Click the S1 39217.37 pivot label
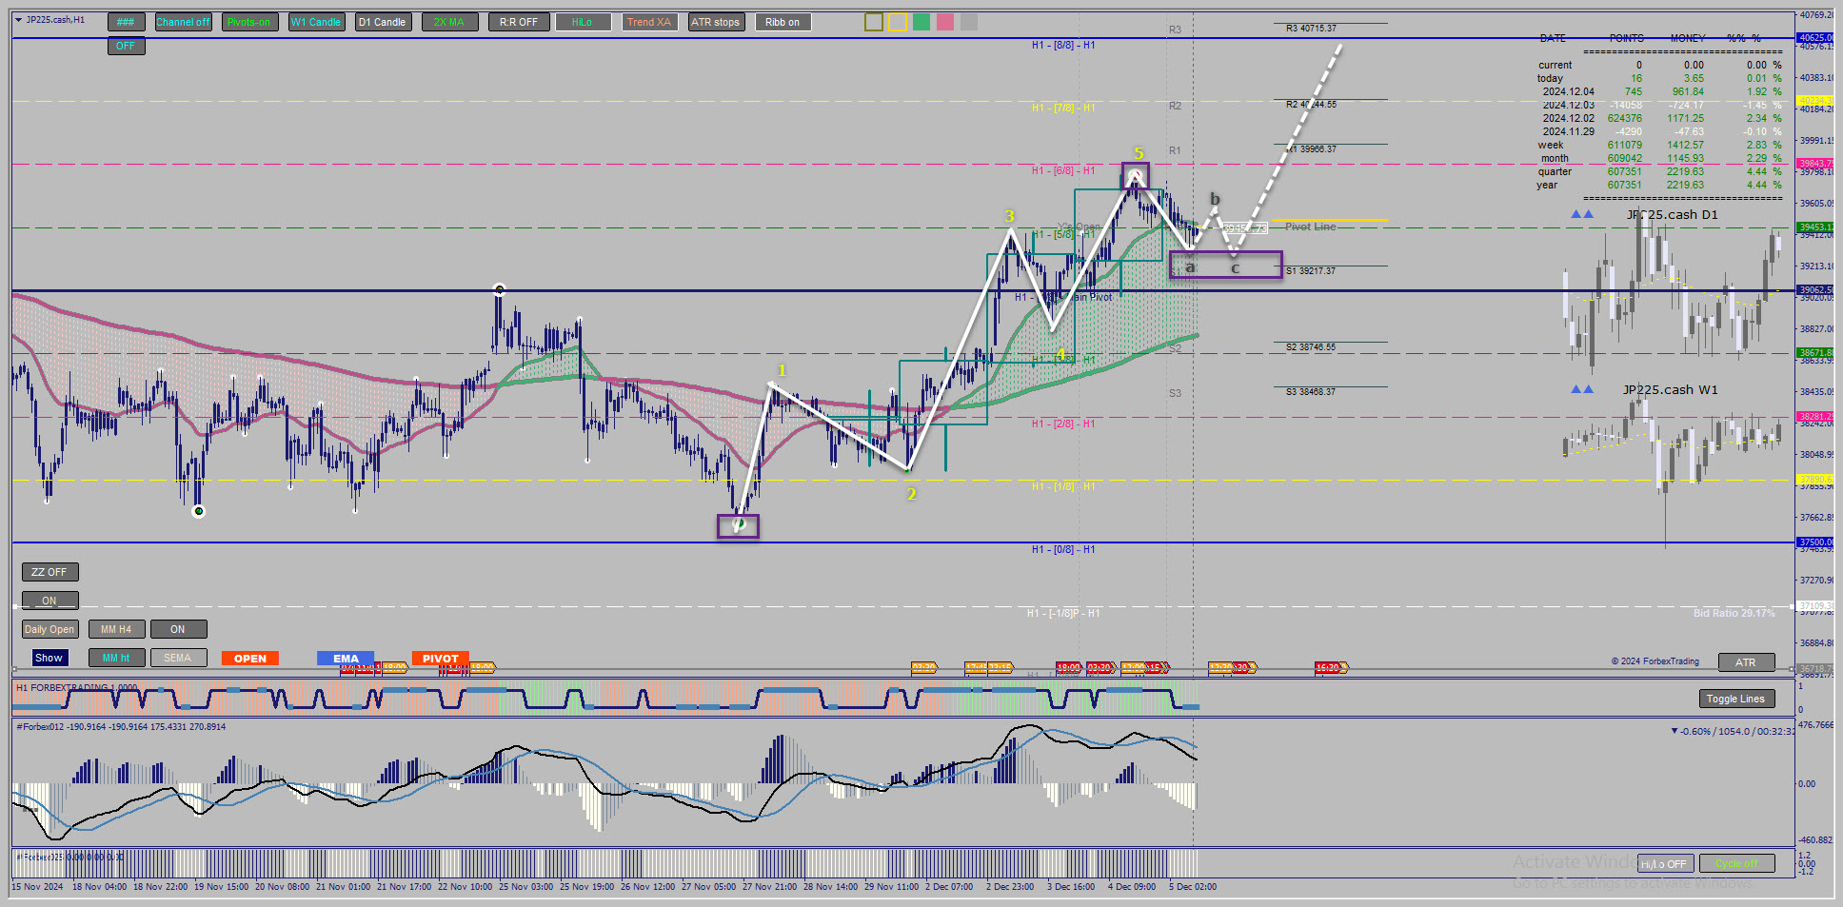The width and height of the screenshot is (1843, 907). pos(1310,271)
